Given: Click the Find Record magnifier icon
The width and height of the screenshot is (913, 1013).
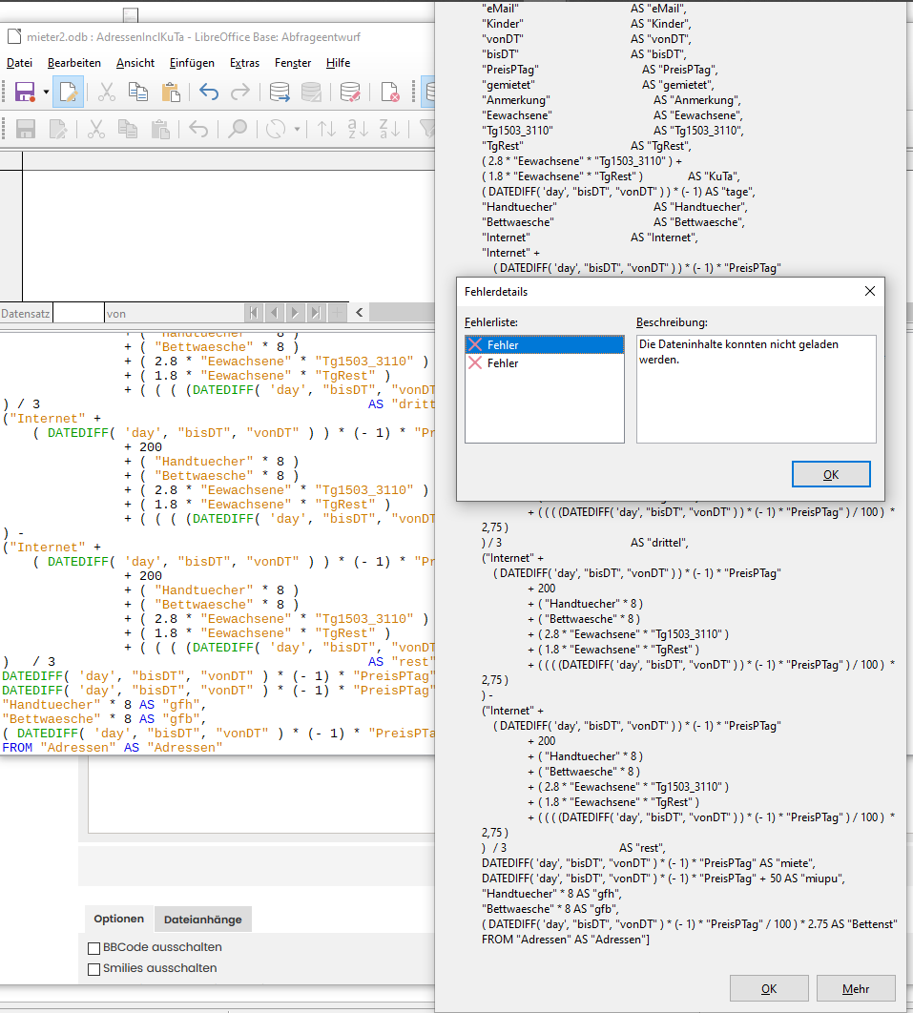Looking at the screenshot, I should pos(238,129).
